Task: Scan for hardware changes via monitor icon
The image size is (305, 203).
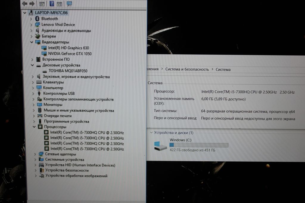Action: pos(69,4)
